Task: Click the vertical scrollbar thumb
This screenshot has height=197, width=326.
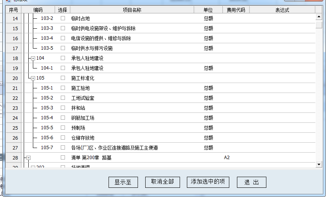Action: pos(319,25)
